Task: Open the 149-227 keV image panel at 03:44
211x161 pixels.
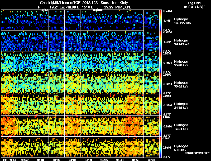Action: pos(9,20)
